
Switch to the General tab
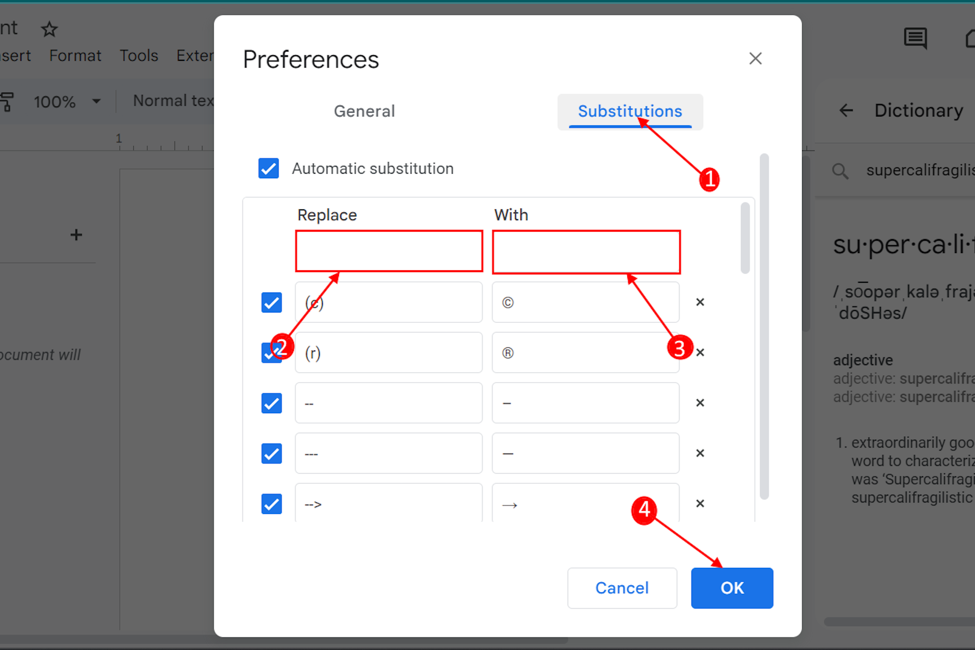(x=364, y=111)
